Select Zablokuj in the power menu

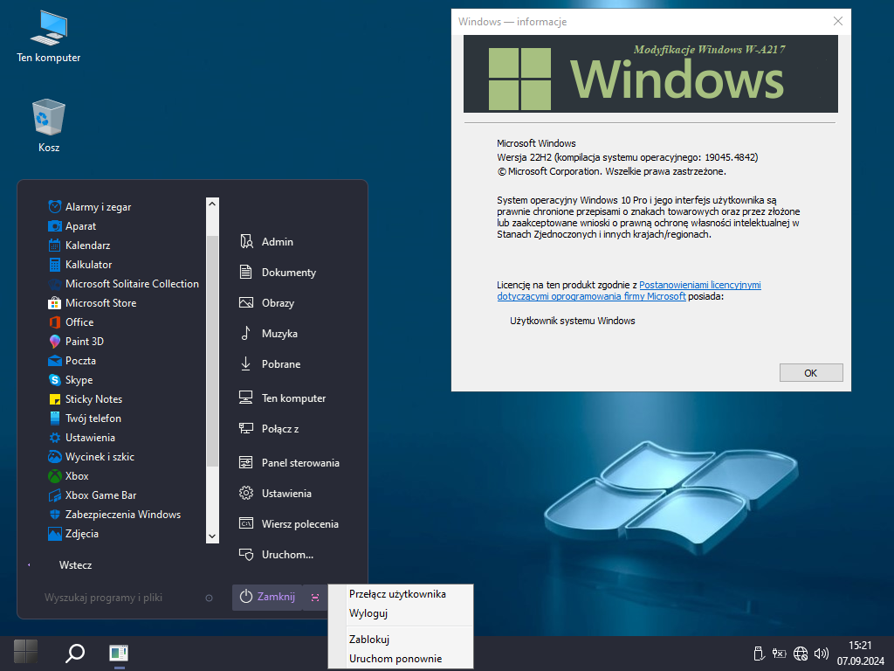tap(369, 640)
